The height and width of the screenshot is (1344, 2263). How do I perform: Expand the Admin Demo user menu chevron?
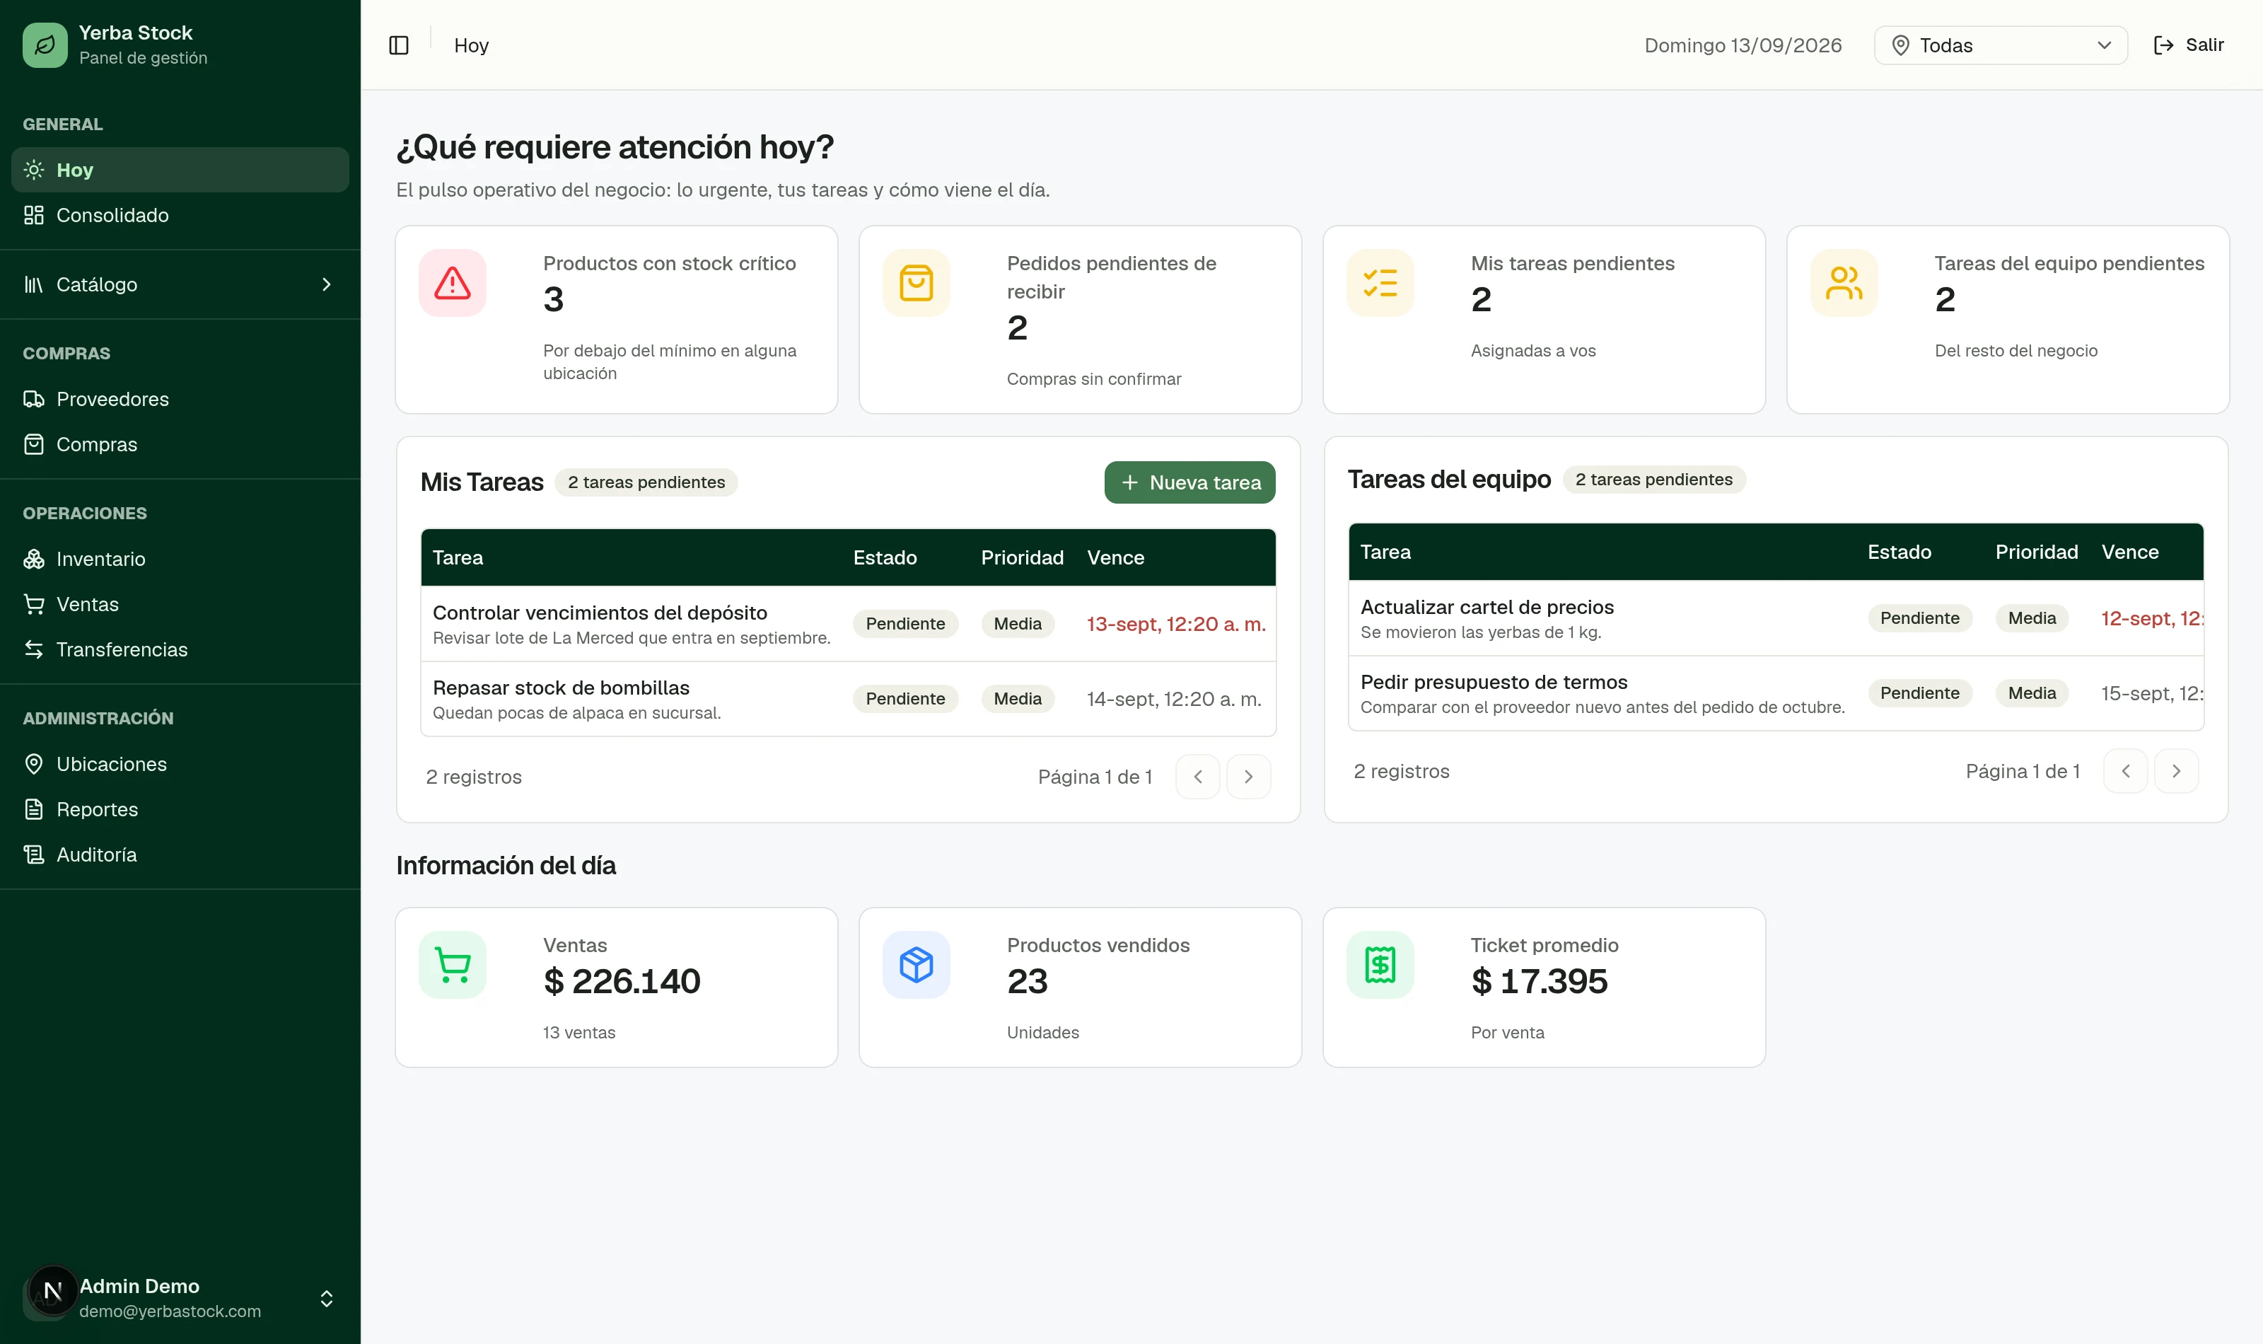coord(327,1299)
